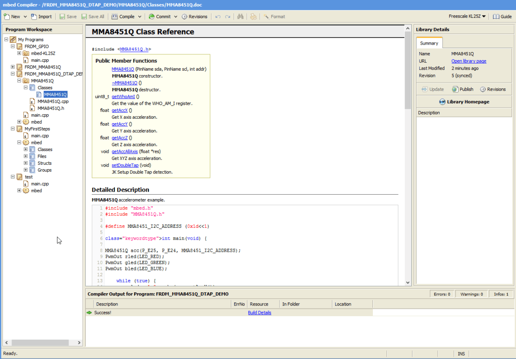Open the Guide book icon
This screenshot has height=359, width=516.
pos(496,16)
